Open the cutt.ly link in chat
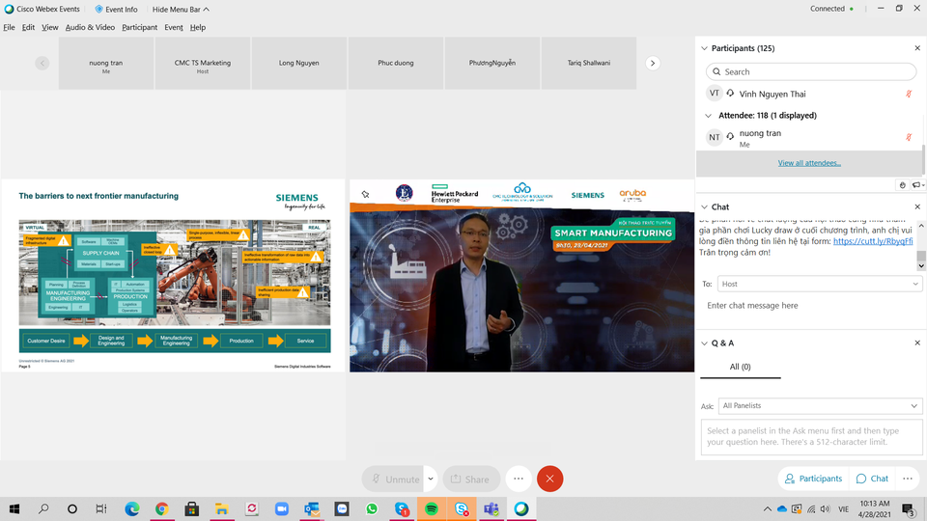Viewport: 927px width, 521px height. [x=873, y=241]
